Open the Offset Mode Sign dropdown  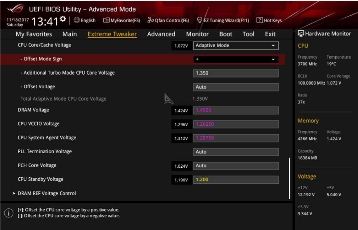(x=236, y=59)
